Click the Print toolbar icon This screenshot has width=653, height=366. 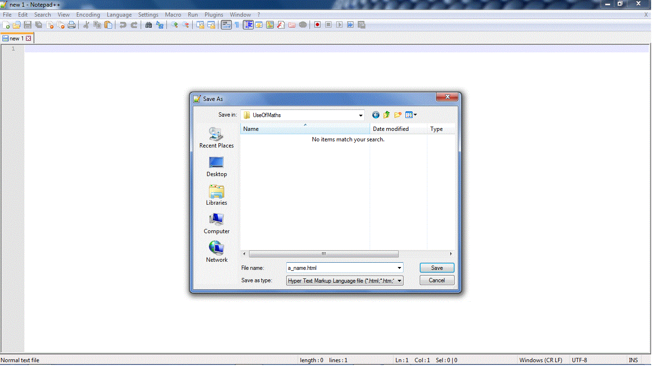[x=72, y=25]
